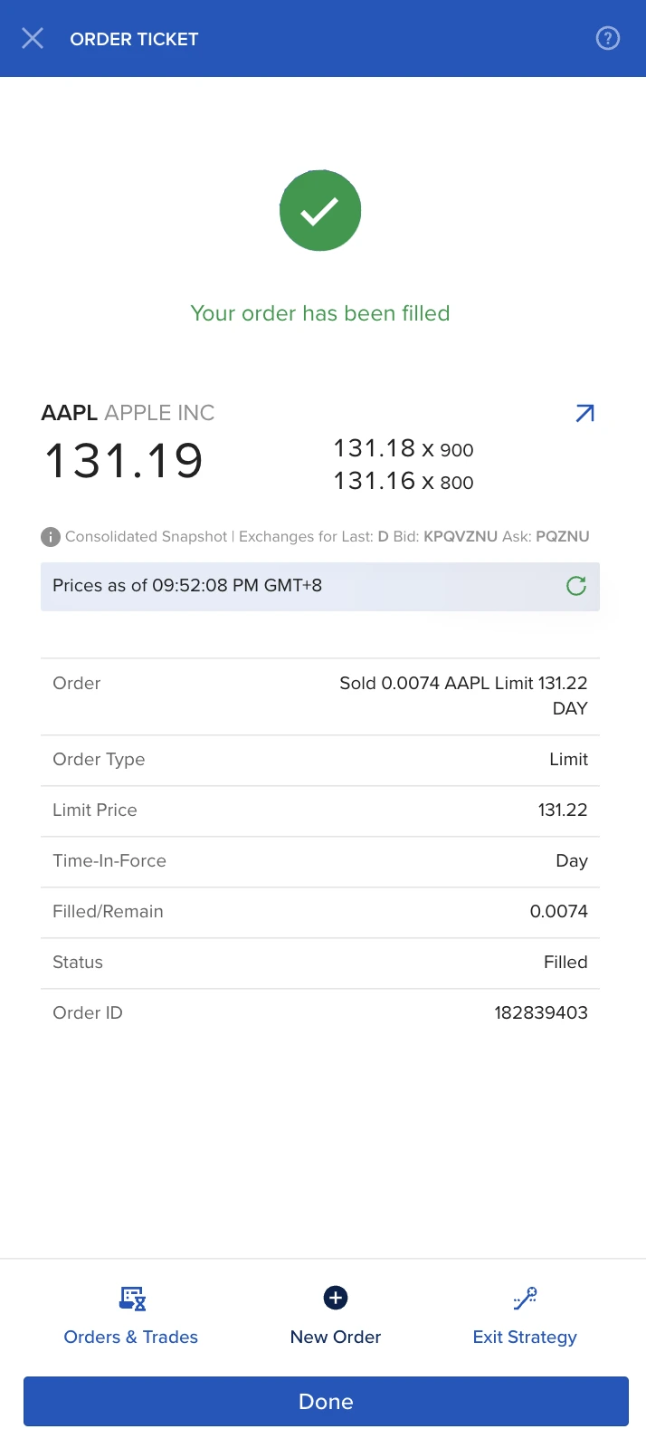The height and width of the screenshot is (1429, 646).
Task: Tap the Limit Price row label
Action: point(95,810)
